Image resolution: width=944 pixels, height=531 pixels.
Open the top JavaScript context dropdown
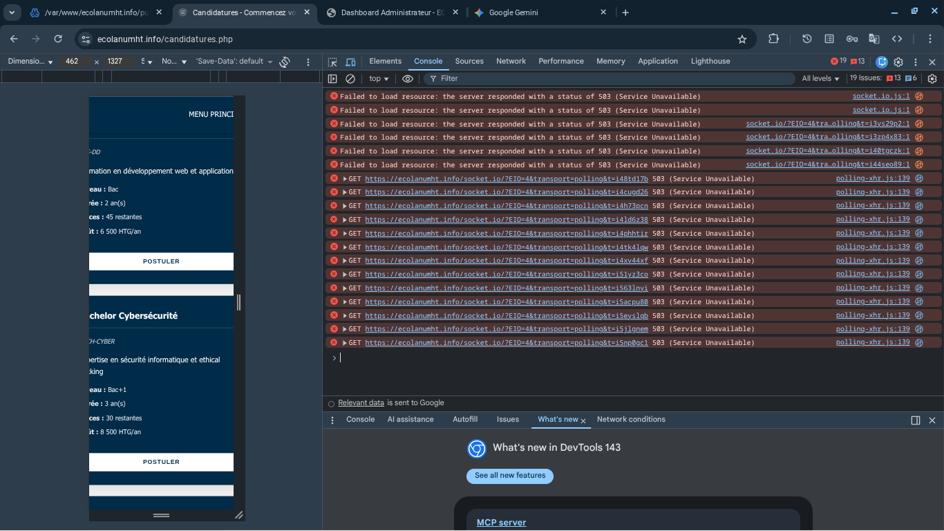(x=379, y=79)
